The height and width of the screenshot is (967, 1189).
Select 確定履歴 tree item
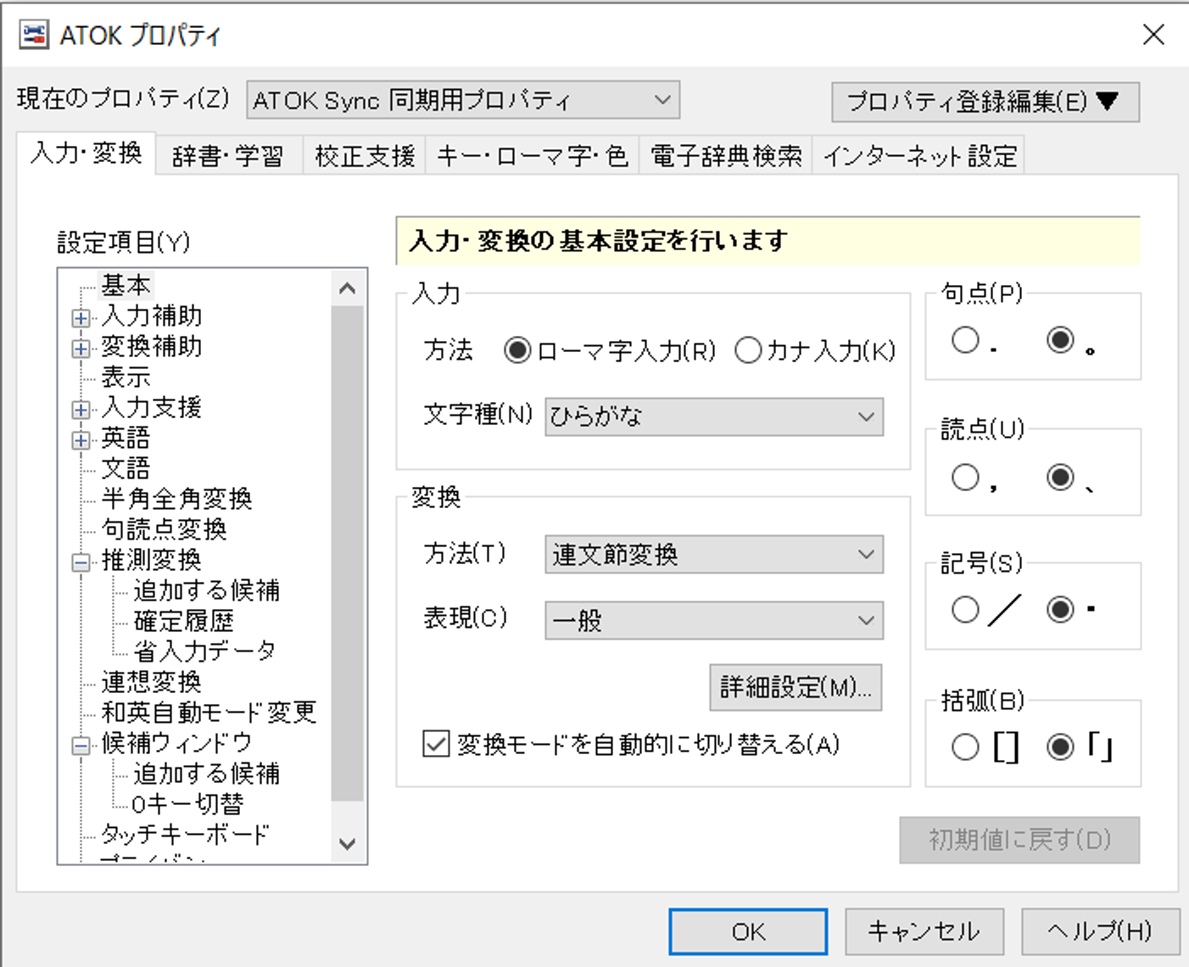tap(183, 621)
